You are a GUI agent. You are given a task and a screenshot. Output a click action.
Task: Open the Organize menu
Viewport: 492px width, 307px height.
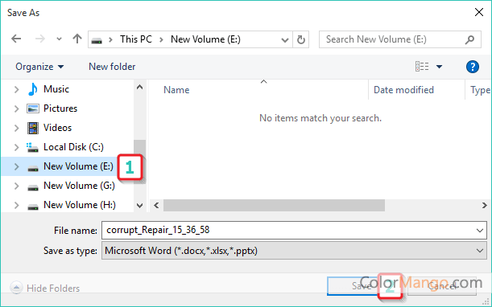tap(39, 67)
